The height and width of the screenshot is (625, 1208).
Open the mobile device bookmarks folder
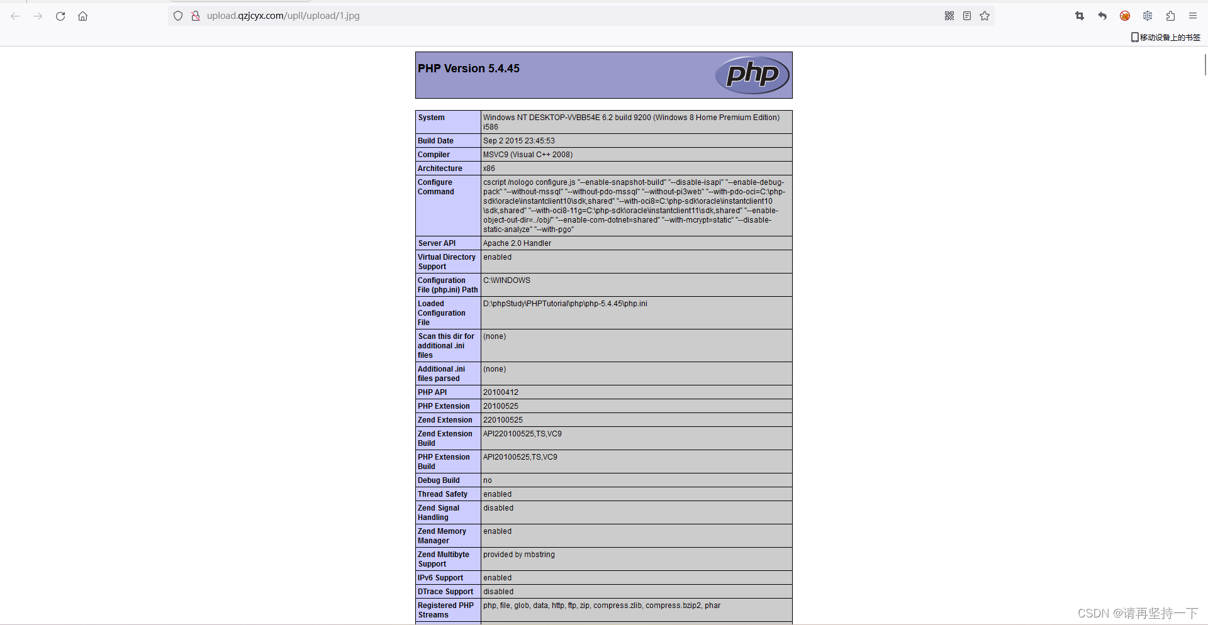pos(1166,37)
